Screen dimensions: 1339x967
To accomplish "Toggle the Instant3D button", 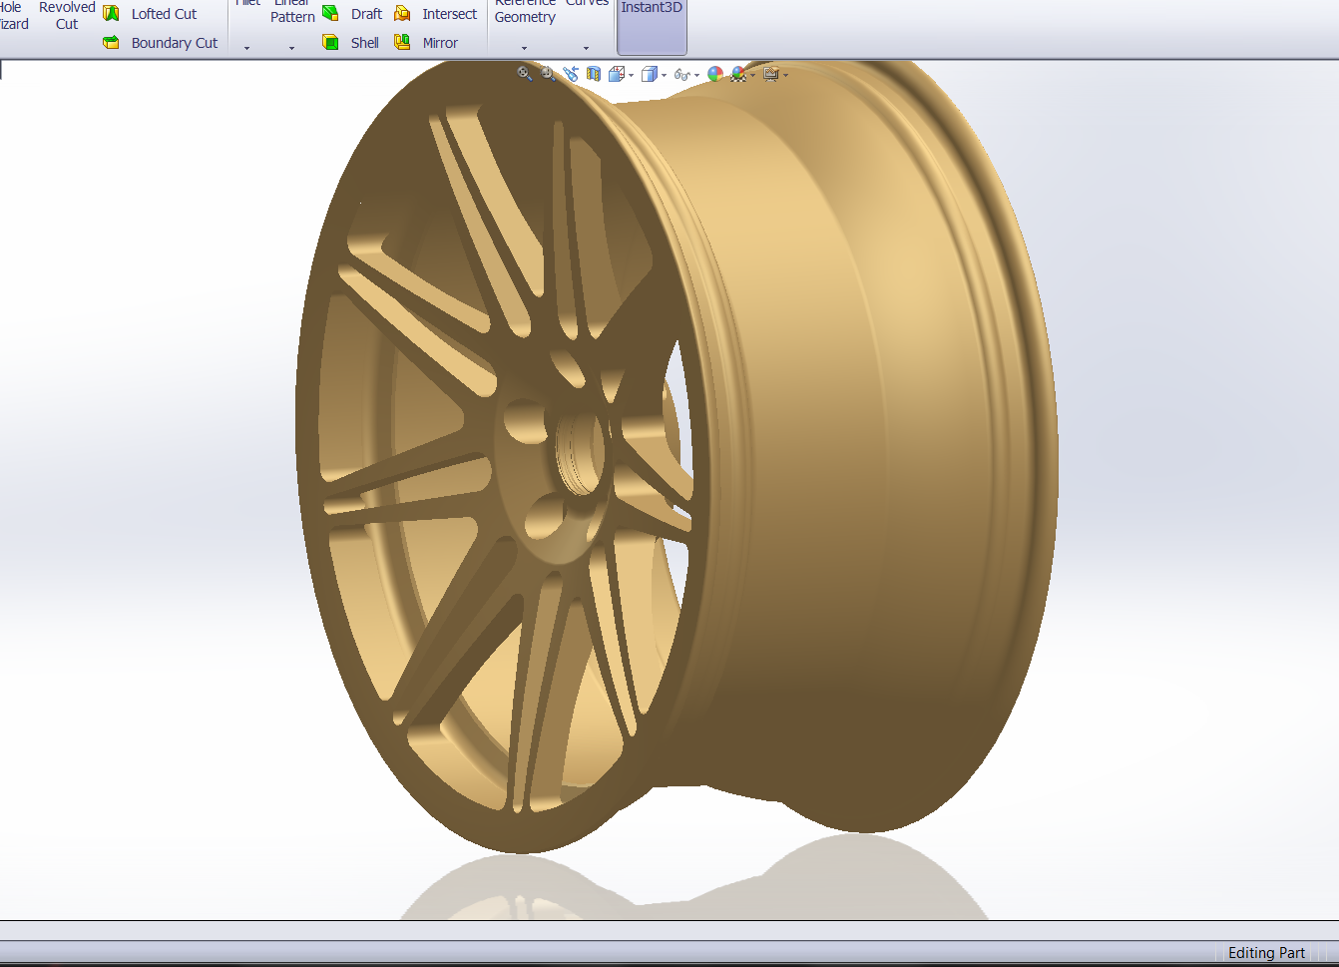I will (652, 26).
